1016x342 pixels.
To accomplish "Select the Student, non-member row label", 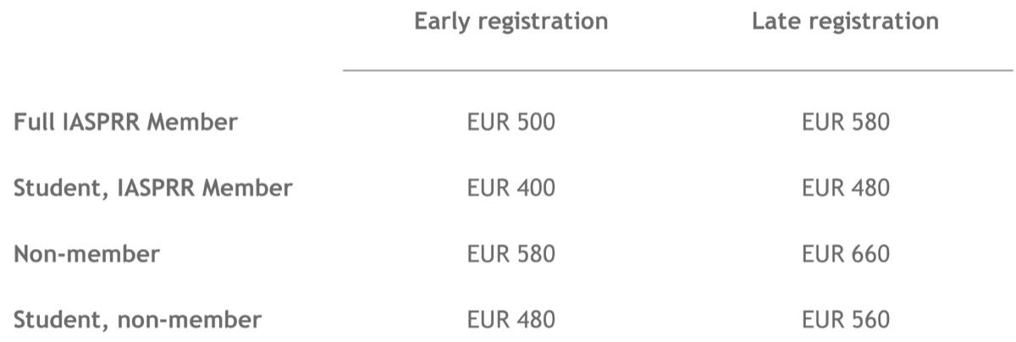I will coord(137,320).
